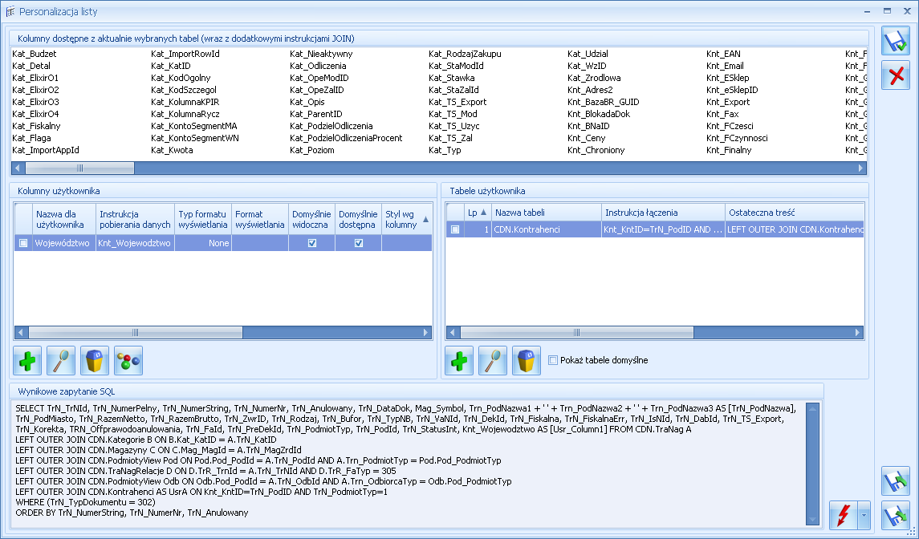
Task: Click the lower floppy icon with green arrow
Action: click(x=896, y=516)
